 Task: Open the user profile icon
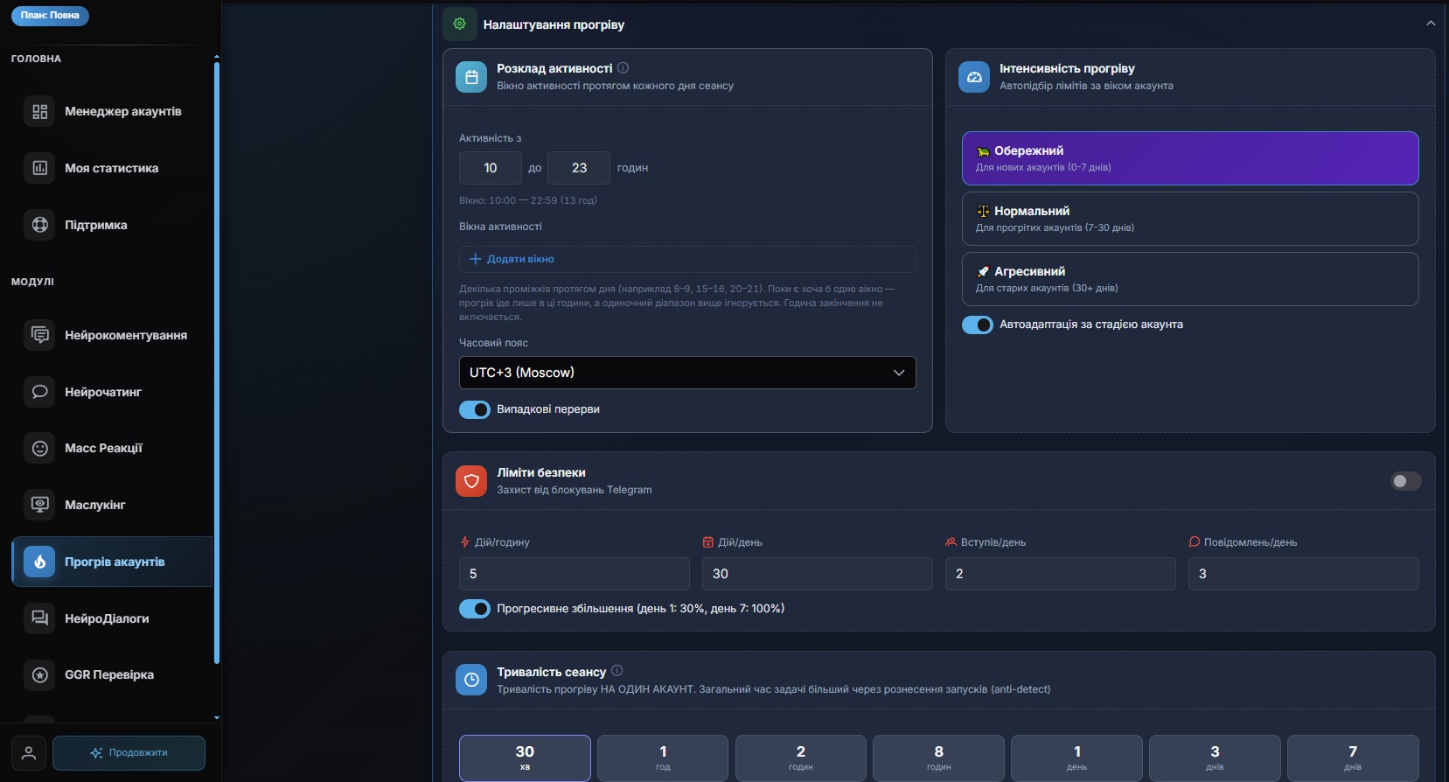29,753
